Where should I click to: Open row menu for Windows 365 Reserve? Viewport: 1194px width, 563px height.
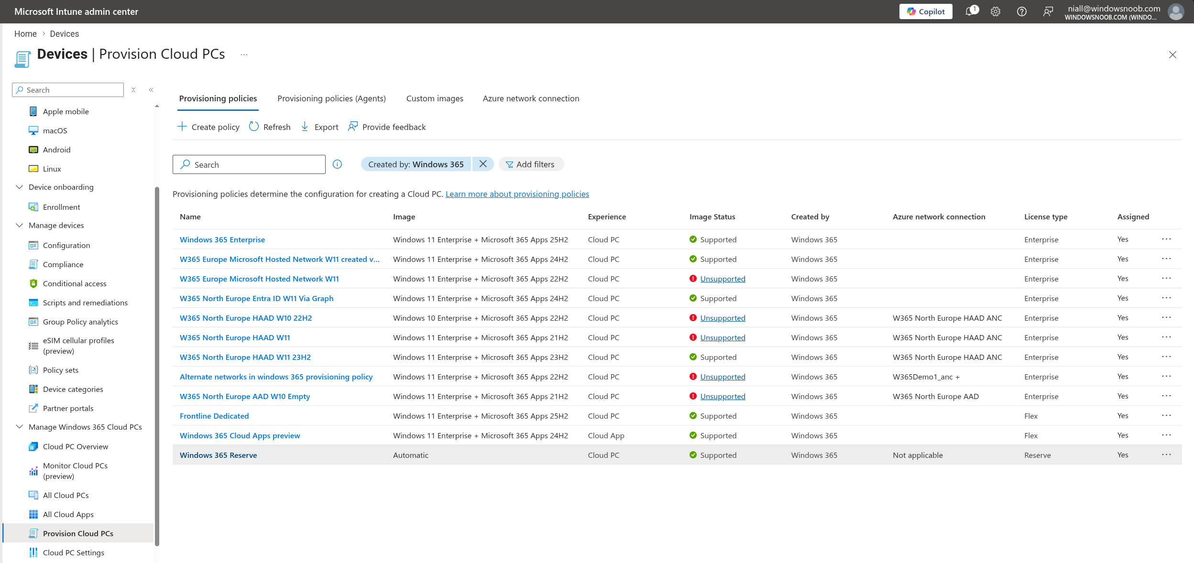pyautogui.click(x=1167, y=455)
